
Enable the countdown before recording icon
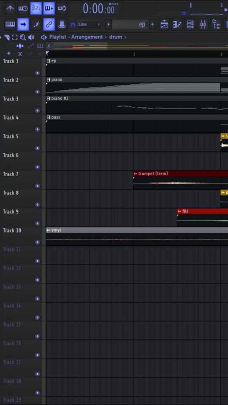pos(36,8)
